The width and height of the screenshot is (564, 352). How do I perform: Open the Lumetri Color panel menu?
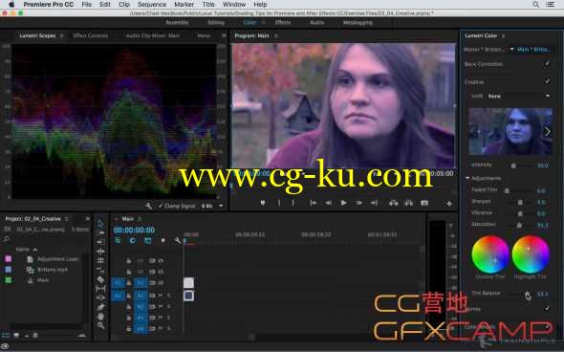click(x=503, y=35)
